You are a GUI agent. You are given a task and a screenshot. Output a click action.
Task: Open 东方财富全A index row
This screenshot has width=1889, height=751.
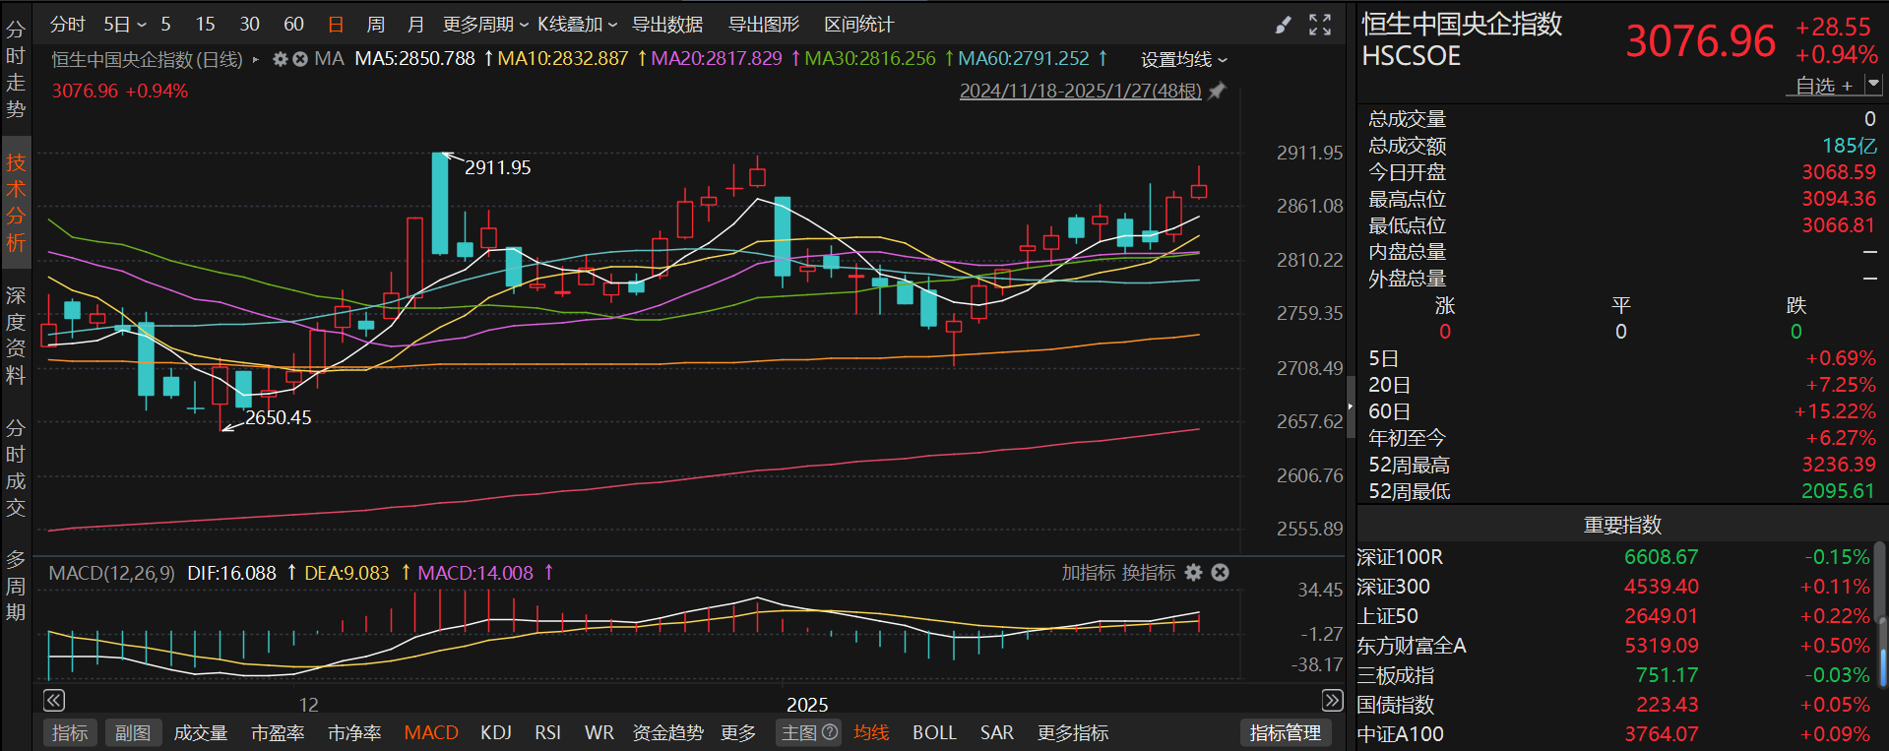click(x=1614, y=646)
